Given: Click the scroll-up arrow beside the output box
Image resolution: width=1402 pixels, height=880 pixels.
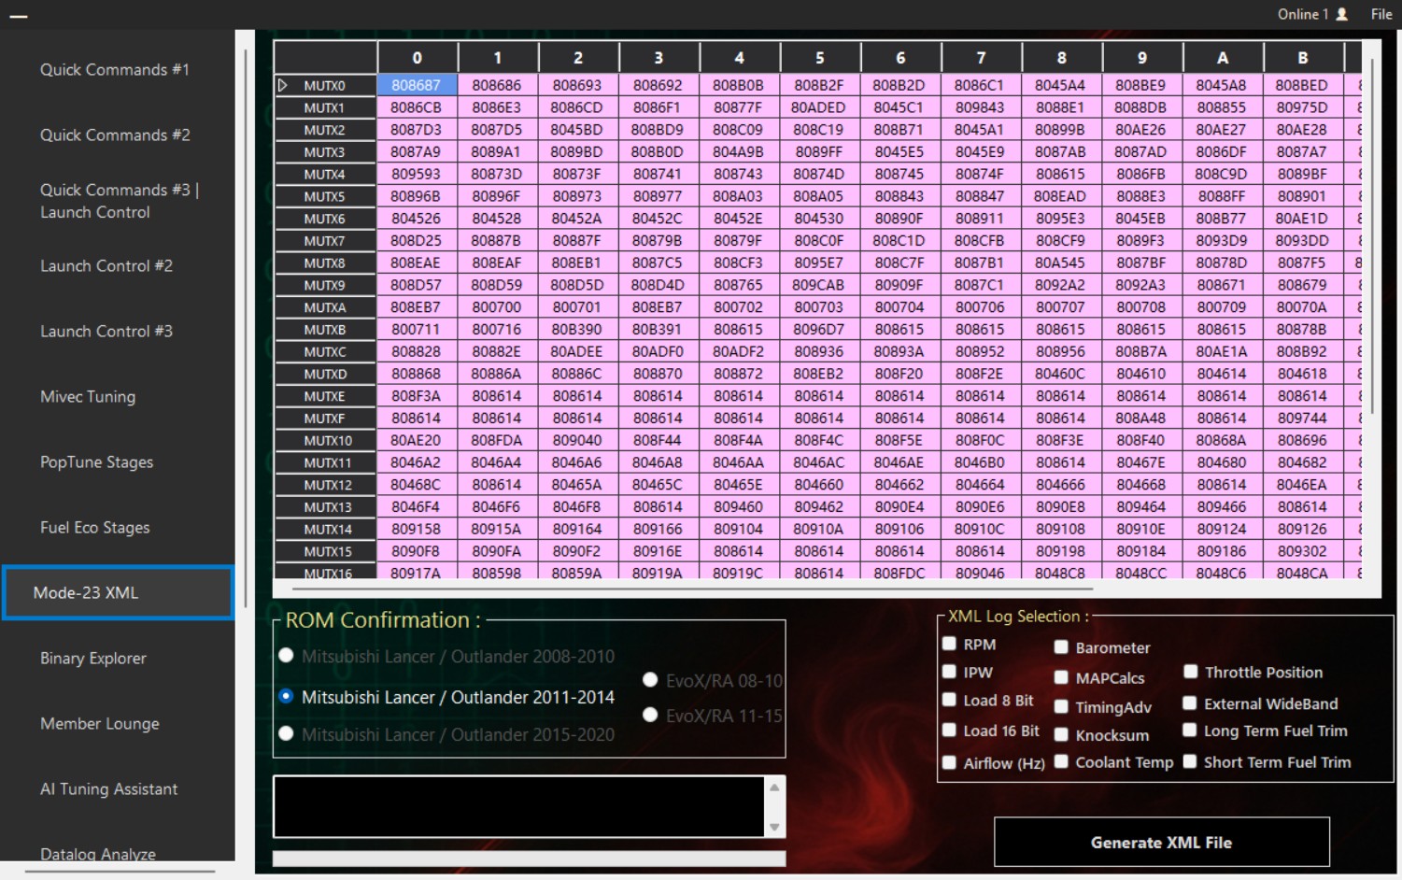Looking at the screenshot, I should 773,786.
